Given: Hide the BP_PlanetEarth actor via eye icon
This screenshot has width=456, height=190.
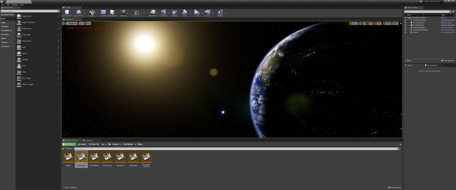Looking at the screenshot, I should [405, 23].
